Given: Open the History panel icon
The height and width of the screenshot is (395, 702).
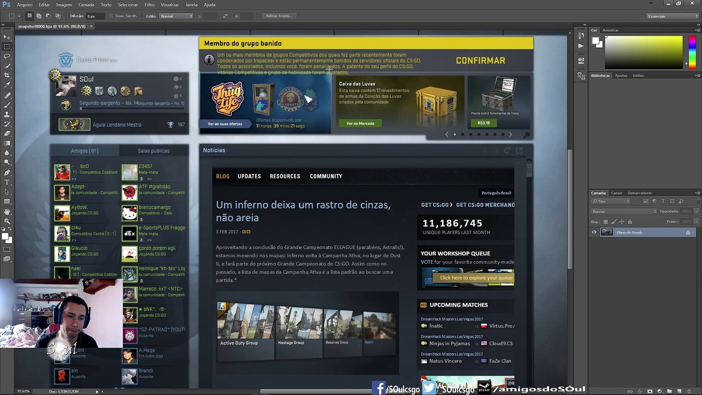Looking at the screenshot, I should [581, 36].
